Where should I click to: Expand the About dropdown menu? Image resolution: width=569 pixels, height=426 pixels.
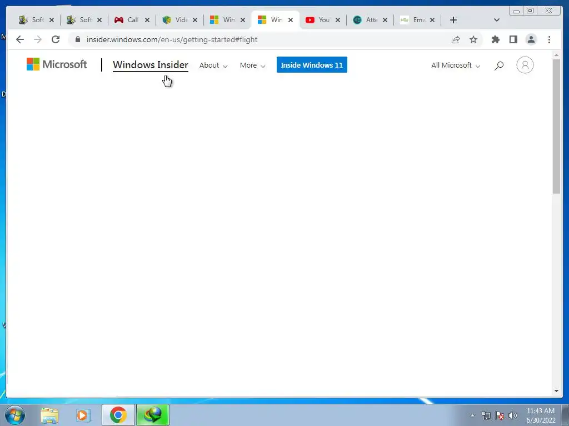click(x=213, y=65)
